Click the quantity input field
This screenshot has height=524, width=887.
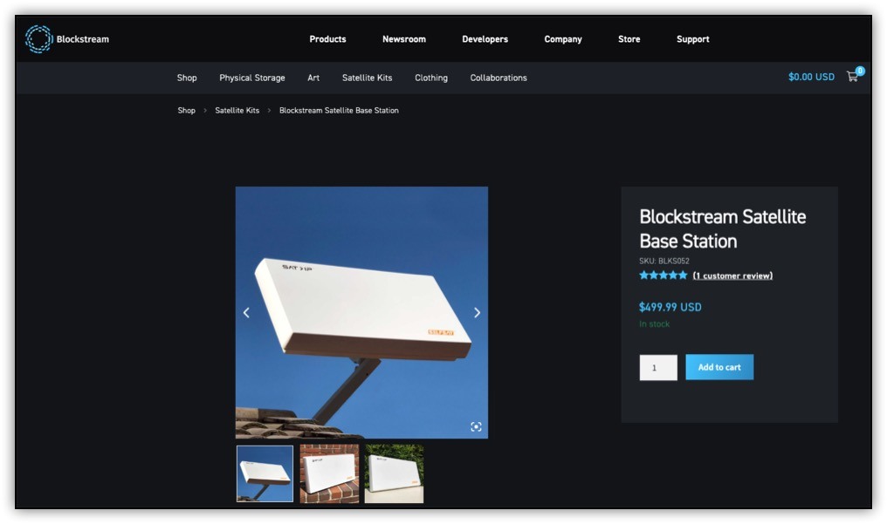(x=658, y=368)
